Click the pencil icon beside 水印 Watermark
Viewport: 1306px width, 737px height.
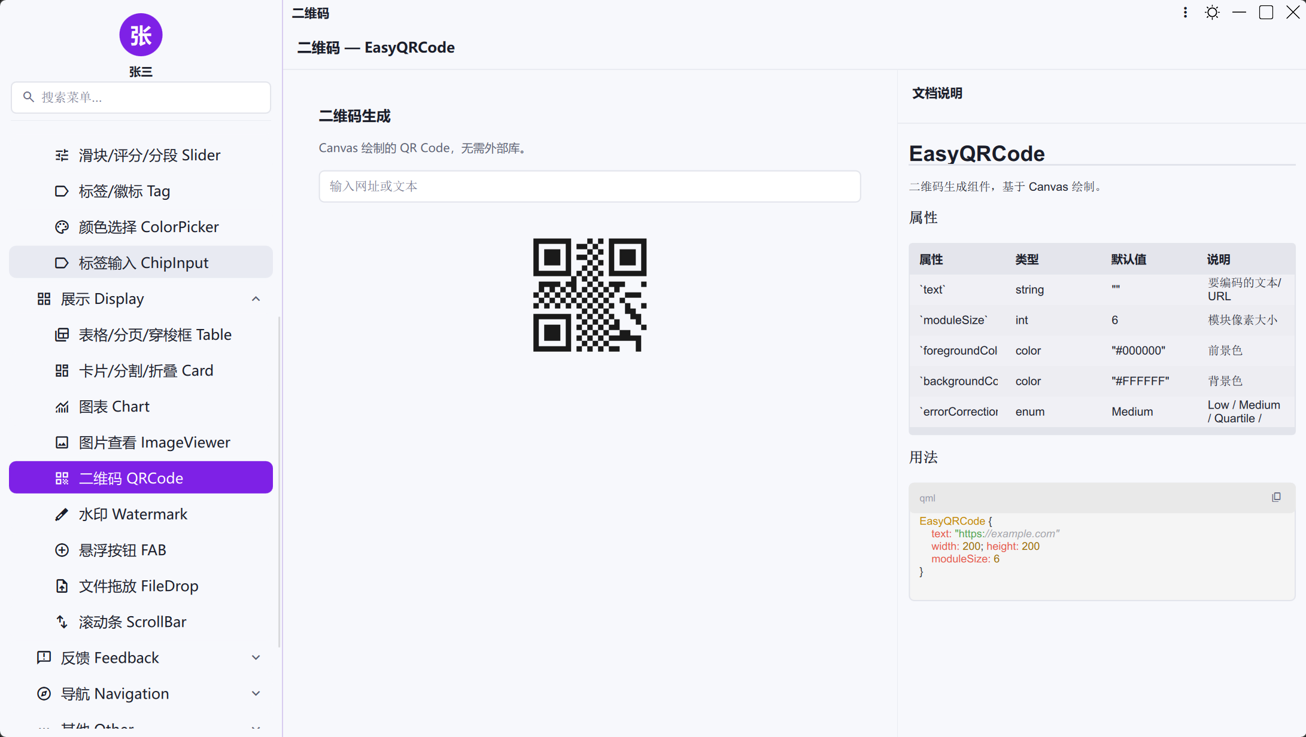62,514
